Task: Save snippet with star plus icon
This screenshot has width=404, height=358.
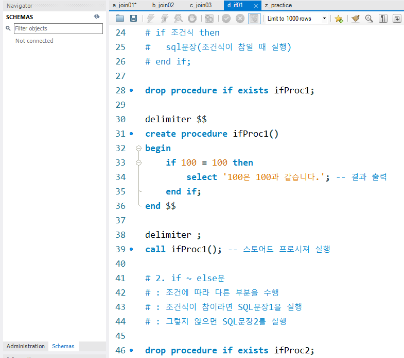Action: (339, 19)
